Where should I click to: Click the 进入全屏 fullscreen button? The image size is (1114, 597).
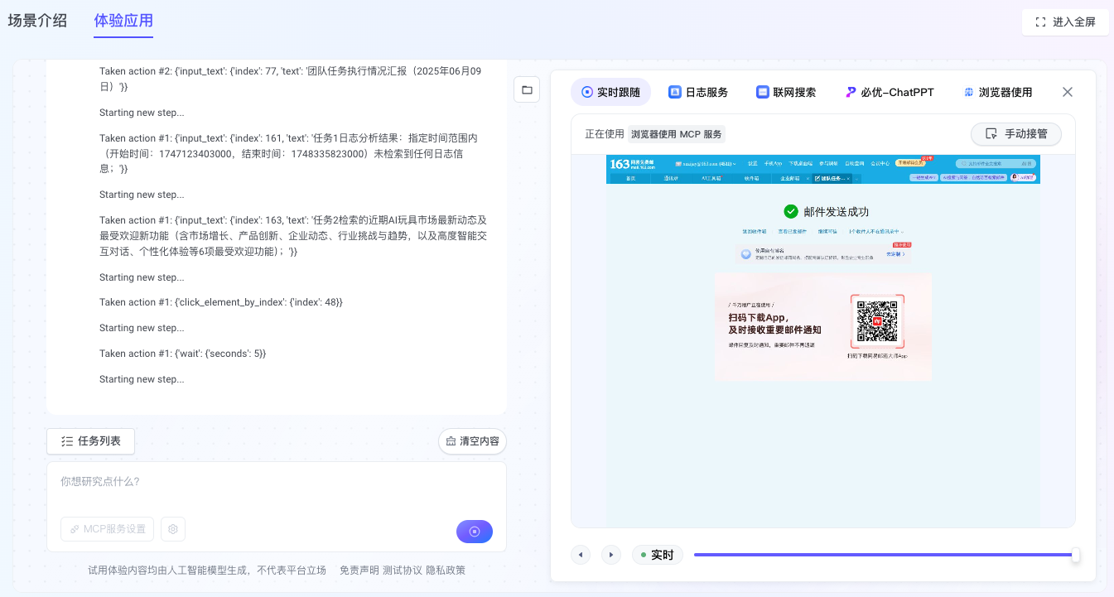tap(1065, 22)
